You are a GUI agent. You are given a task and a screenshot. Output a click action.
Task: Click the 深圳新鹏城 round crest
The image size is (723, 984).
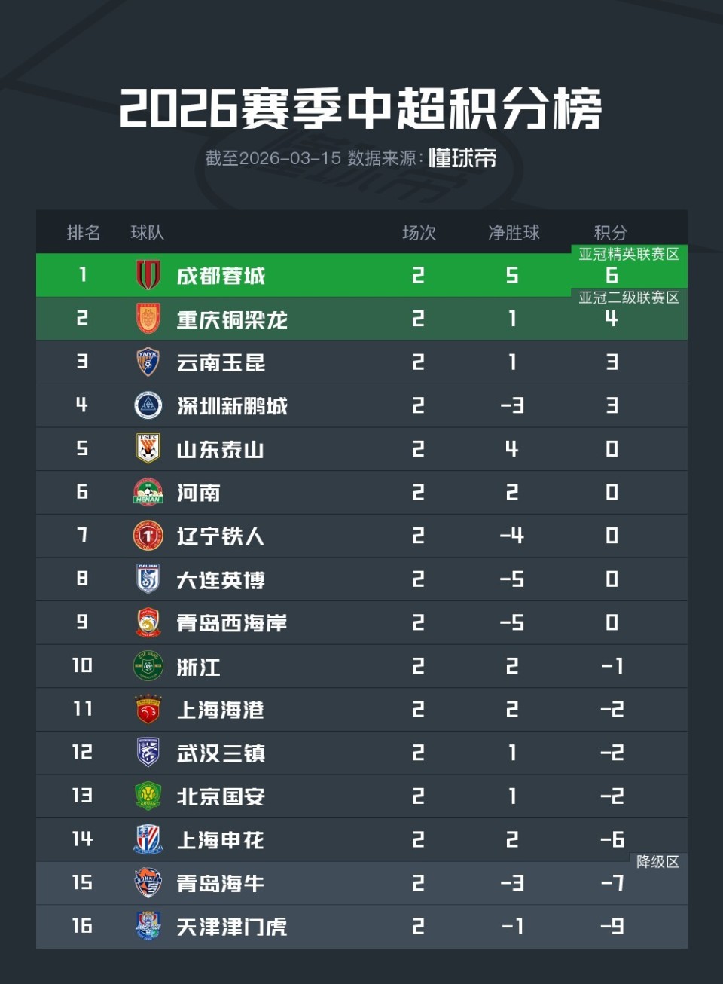click(148, 405)
